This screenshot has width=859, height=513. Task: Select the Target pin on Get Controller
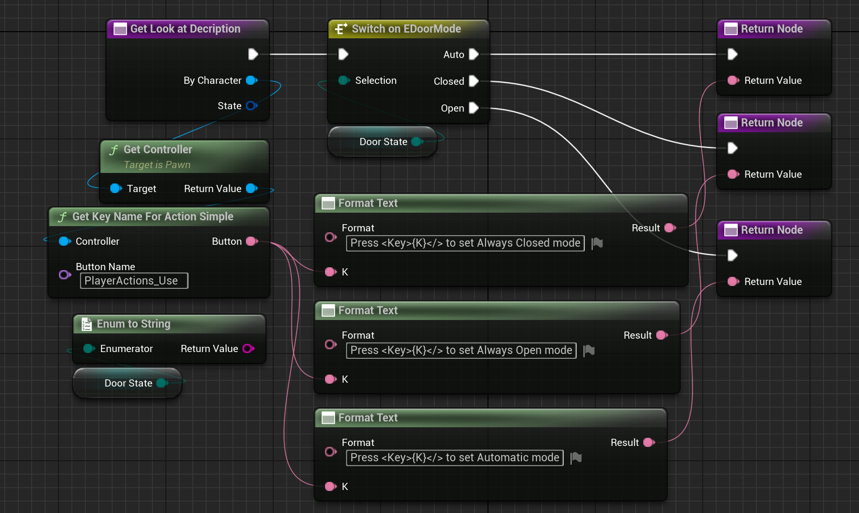(116, 189)
